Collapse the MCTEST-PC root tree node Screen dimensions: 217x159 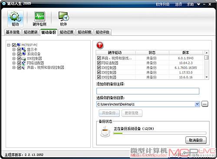pyautogui.click(x=9, y=45)
